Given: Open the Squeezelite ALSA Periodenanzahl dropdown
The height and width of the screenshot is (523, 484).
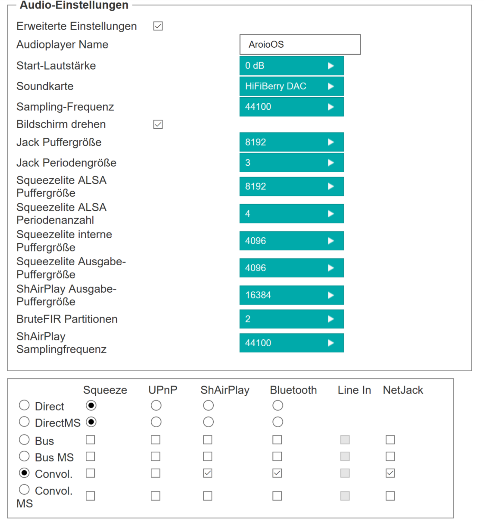Looking at the screenshot, I should [291, 213].
